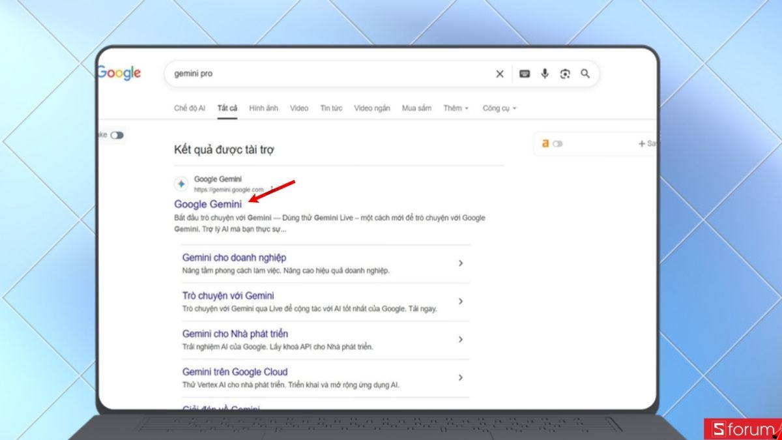Image resolution: width=782 pixels, height=440 pixels.
Task: Click the 'Bắt đầu trò chuyện với Gemini' description
Action: click(330, 224)
